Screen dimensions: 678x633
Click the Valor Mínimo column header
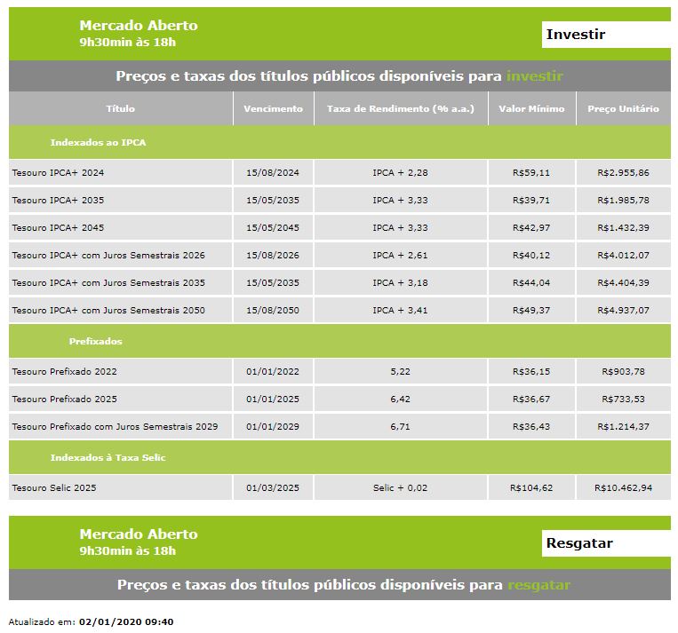pos(531,109)
